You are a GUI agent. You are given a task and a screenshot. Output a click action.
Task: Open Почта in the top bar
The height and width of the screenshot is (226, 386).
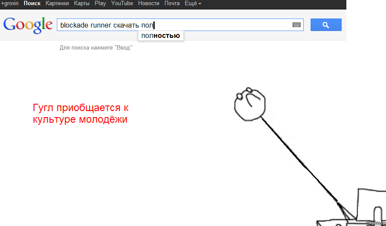172,3
